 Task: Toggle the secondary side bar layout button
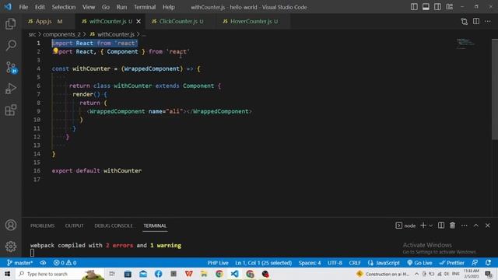point(437,7)
